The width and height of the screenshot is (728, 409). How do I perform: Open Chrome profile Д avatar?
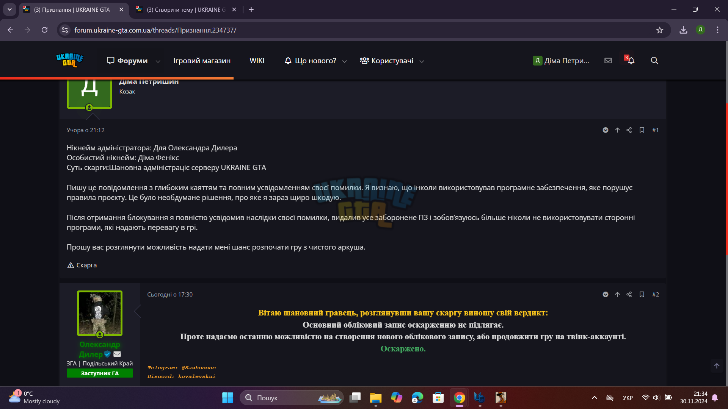click(x=700, y=30)
